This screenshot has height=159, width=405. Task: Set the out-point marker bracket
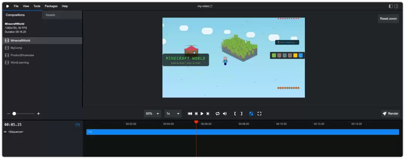pyautogui.click(x=241, y=114)
